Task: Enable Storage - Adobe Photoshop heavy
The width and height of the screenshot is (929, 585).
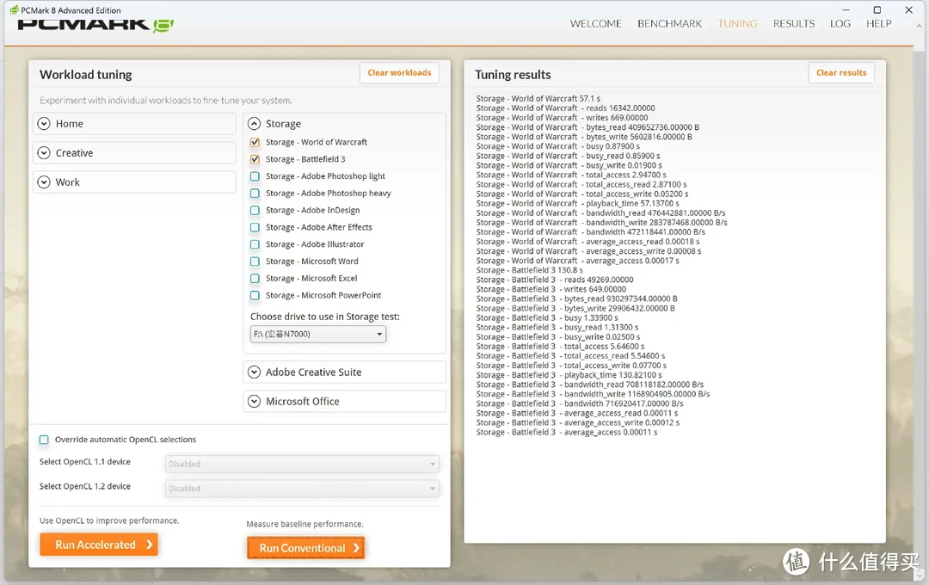Action: 255,194
